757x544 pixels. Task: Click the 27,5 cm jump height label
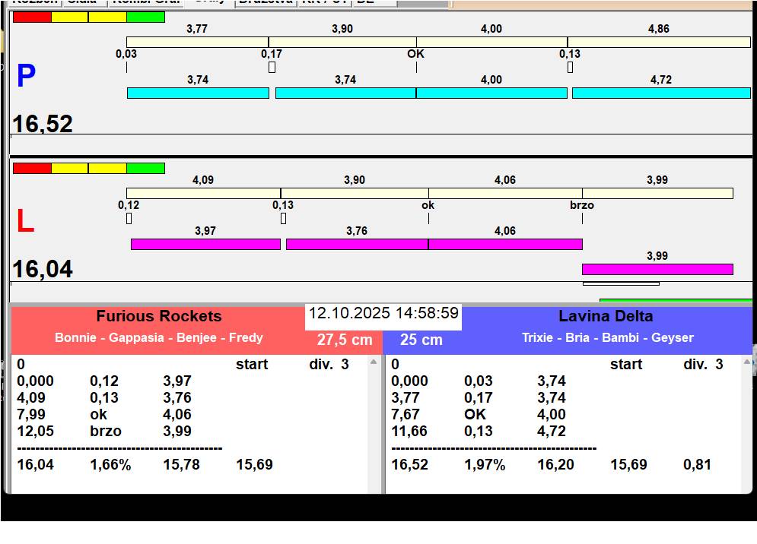click(345, 340)
